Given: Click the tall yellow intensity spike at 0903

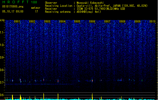Looking at the screenshot, I should (44, 96).
